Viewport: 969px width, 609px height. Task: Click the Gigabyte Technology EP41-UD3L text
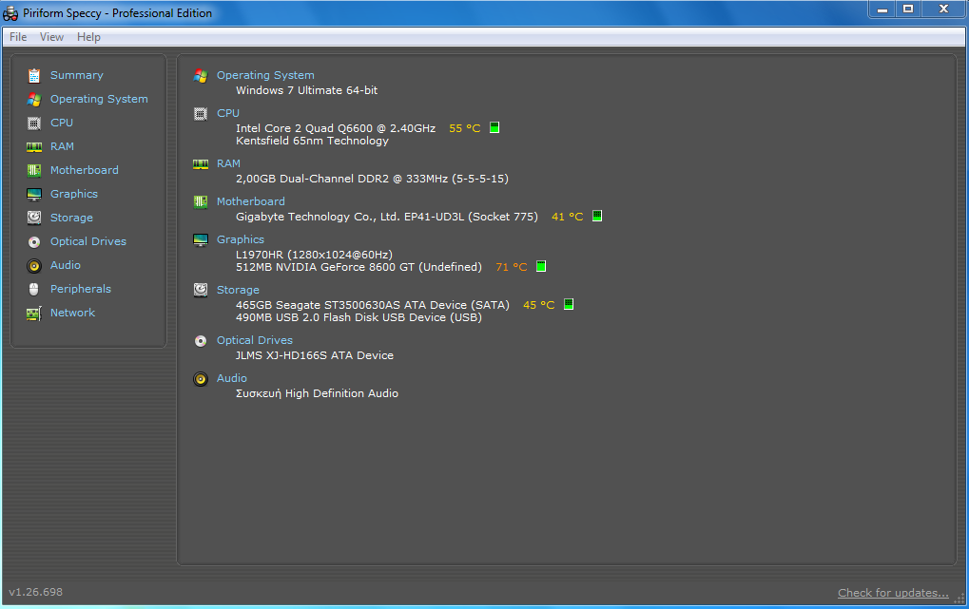(x=387, y=217)
